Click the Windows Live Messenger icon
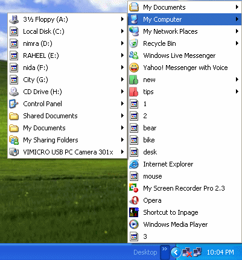 134,55
